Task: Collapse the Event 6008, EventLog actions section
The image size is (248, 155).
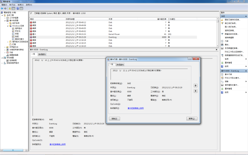Action: [246, 71]
